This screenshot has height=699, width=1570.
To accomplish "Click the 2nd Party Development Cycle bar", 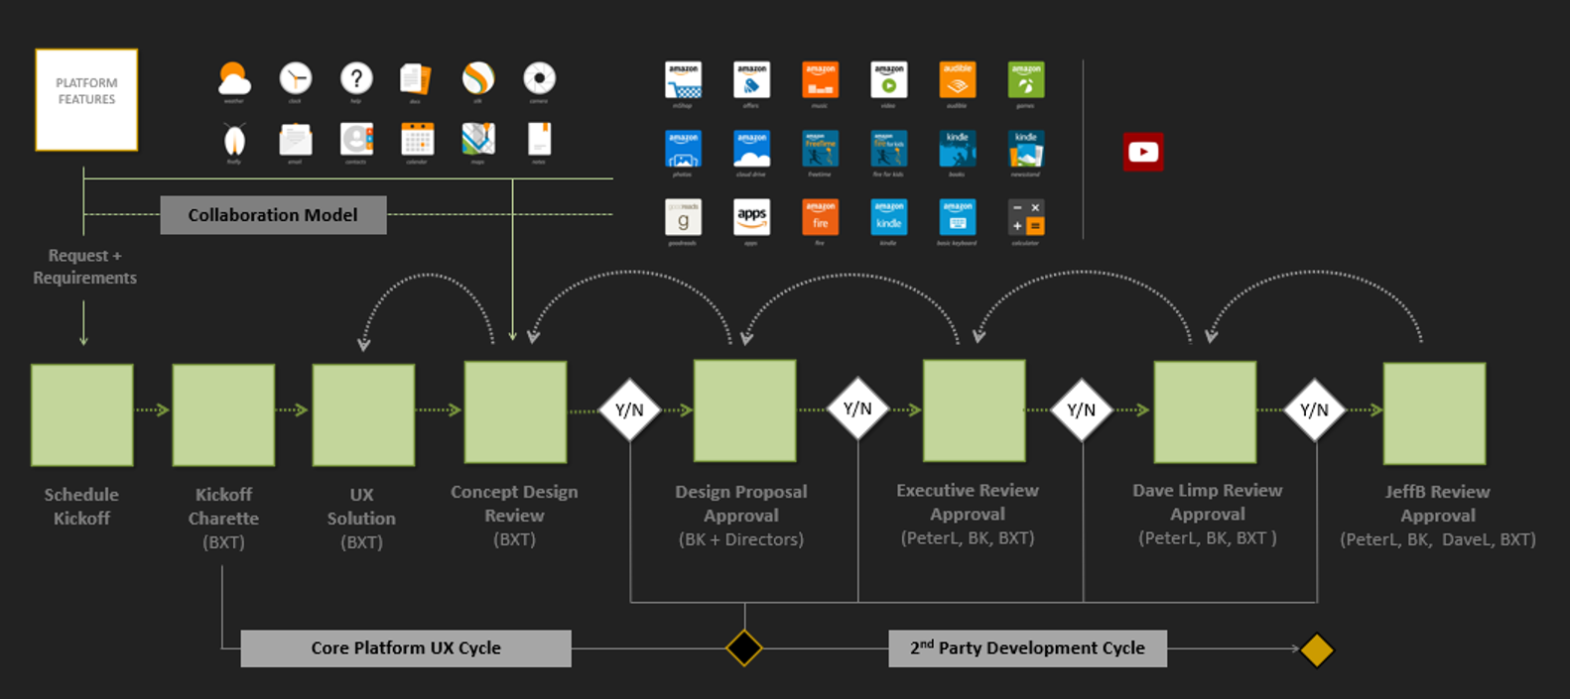I will pyautogui.click(x=1027, y=648).
